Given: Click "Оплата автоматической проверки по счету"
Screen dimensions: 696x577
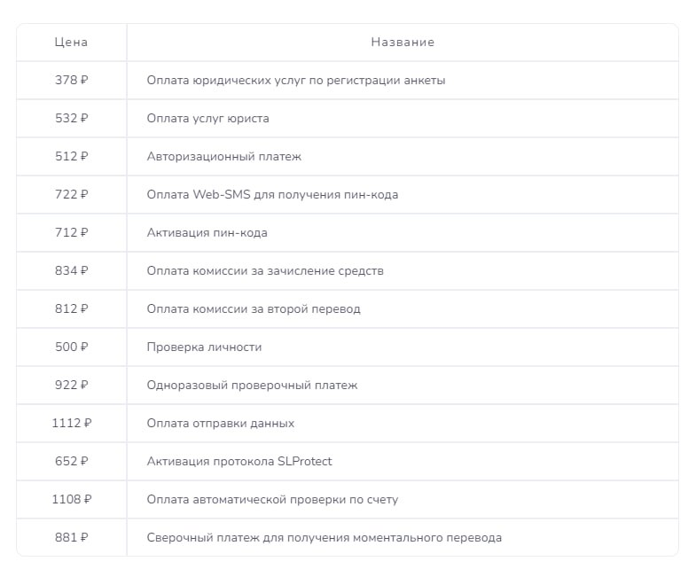Looking at the screenshot, I should pos(272,500).
